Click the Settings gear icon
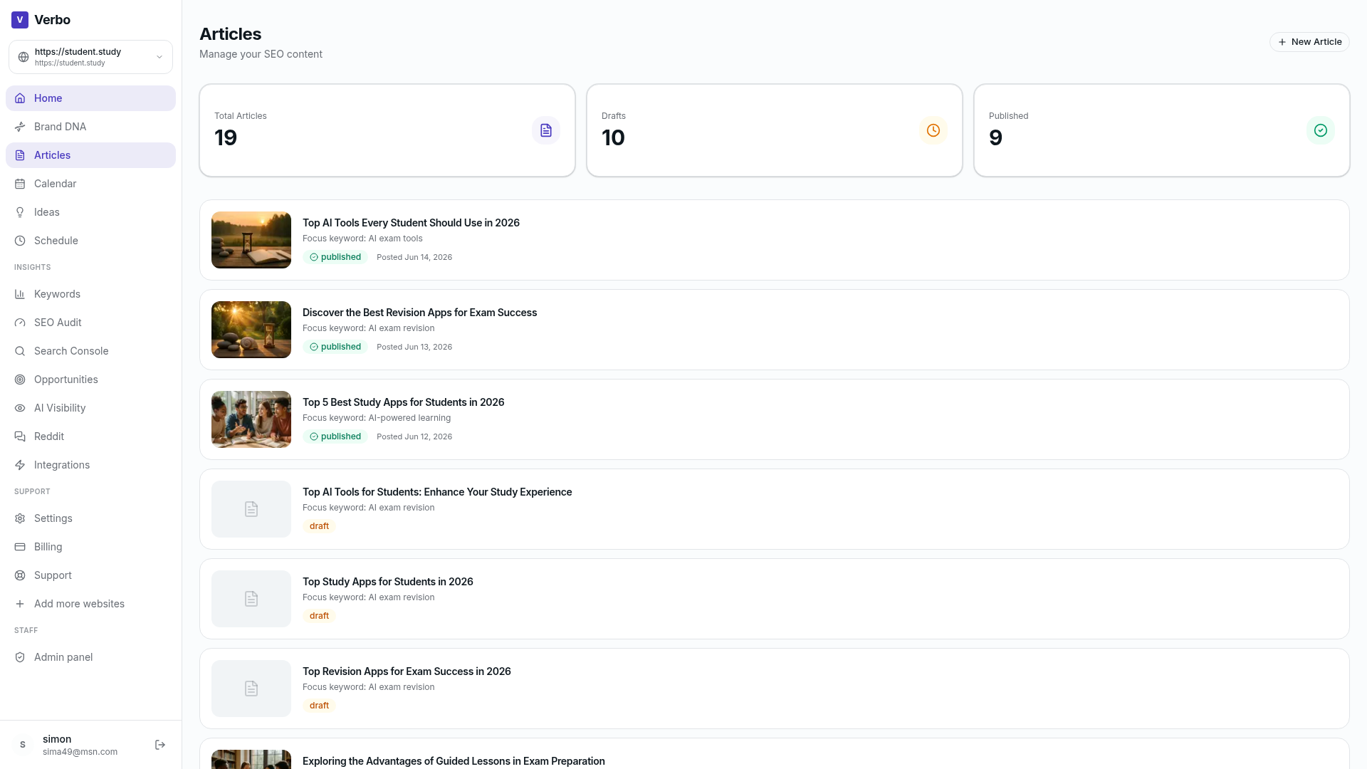The image size is (1367, 769). coord(20,518)
